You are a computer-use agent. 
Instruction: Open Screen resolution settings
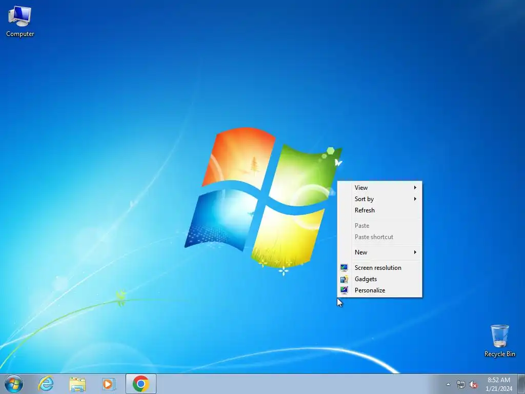pyautogui.click(x=380, y=268)
